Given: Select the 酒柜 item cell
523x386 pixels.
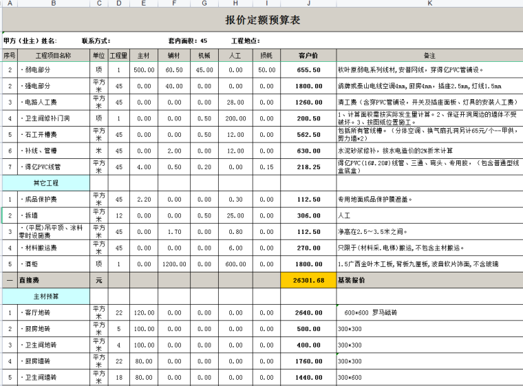Looking at the screenshot, I should pyautogui.click(x=54, y=264).
